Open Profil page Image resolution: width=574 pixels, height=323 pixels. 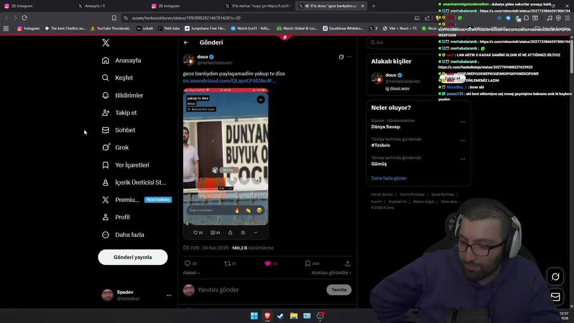click(x=116, y=217)
